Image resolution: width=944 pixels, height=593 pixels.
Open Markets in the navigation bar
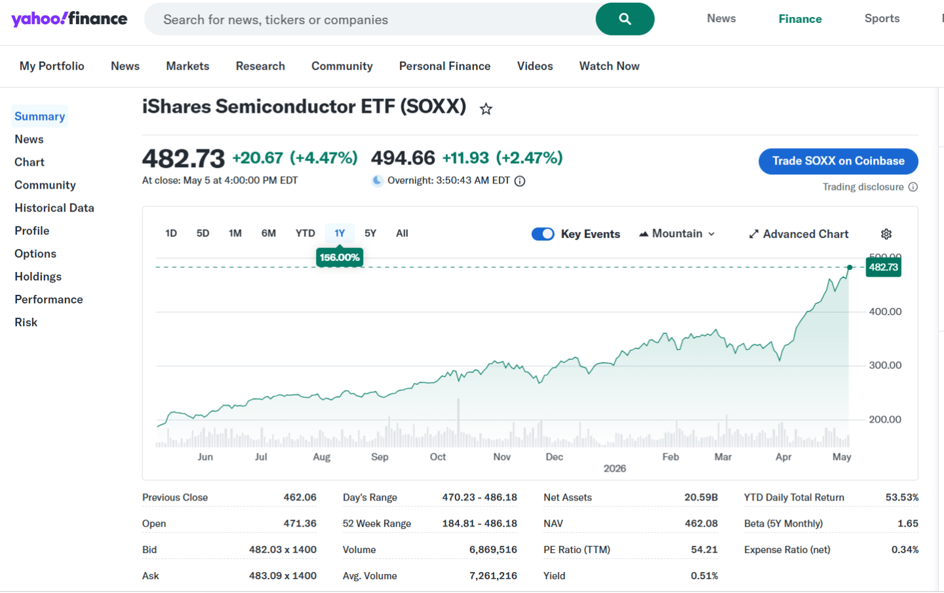pos(187,66)
